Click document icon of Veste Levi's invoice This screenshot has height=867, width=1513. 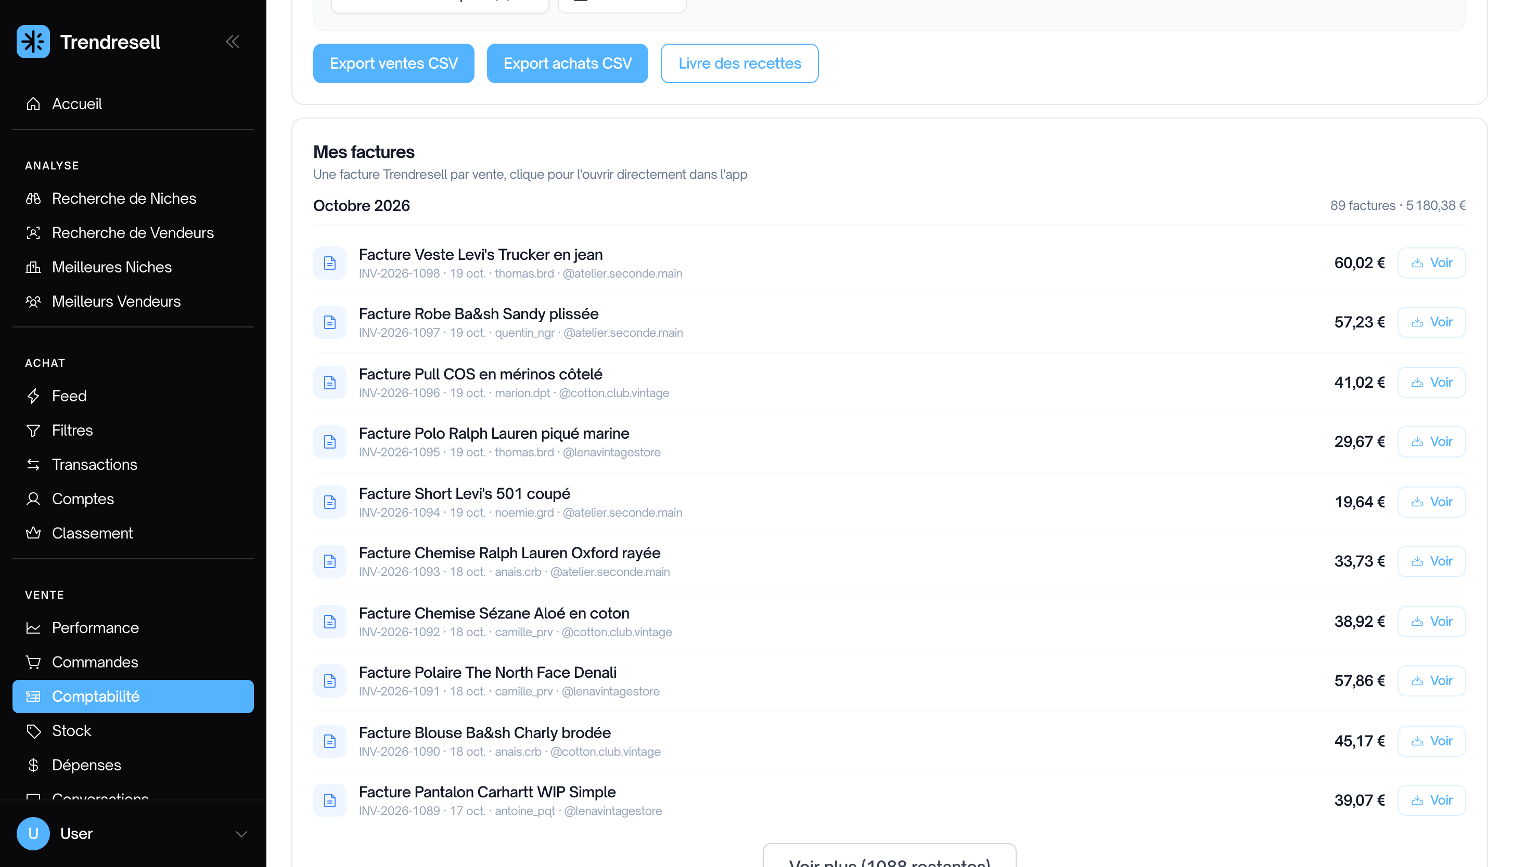tap(329, 262)
